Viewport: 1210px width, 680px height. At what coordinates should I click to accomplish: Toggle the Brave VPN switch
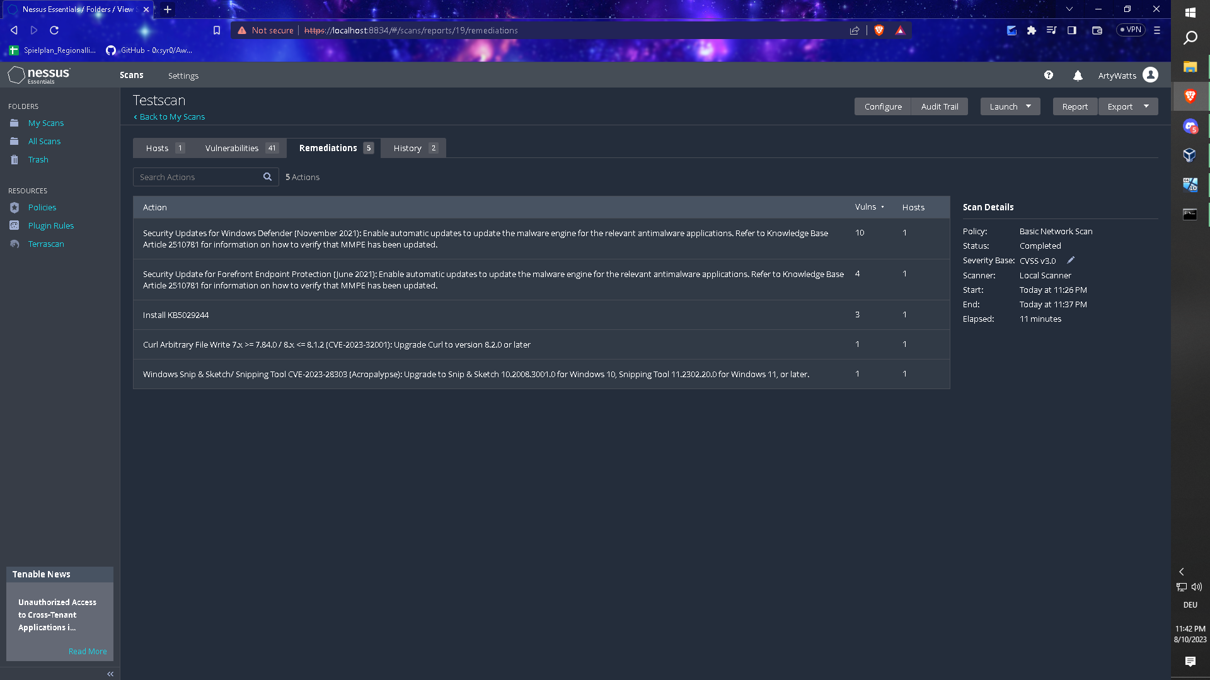click(x=1130, y=30)
